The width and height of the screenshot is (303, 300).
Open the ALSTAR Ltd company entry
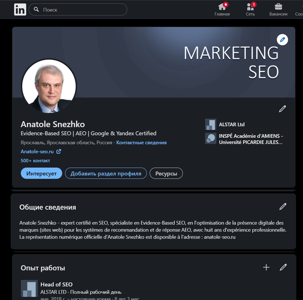point(231,125)
